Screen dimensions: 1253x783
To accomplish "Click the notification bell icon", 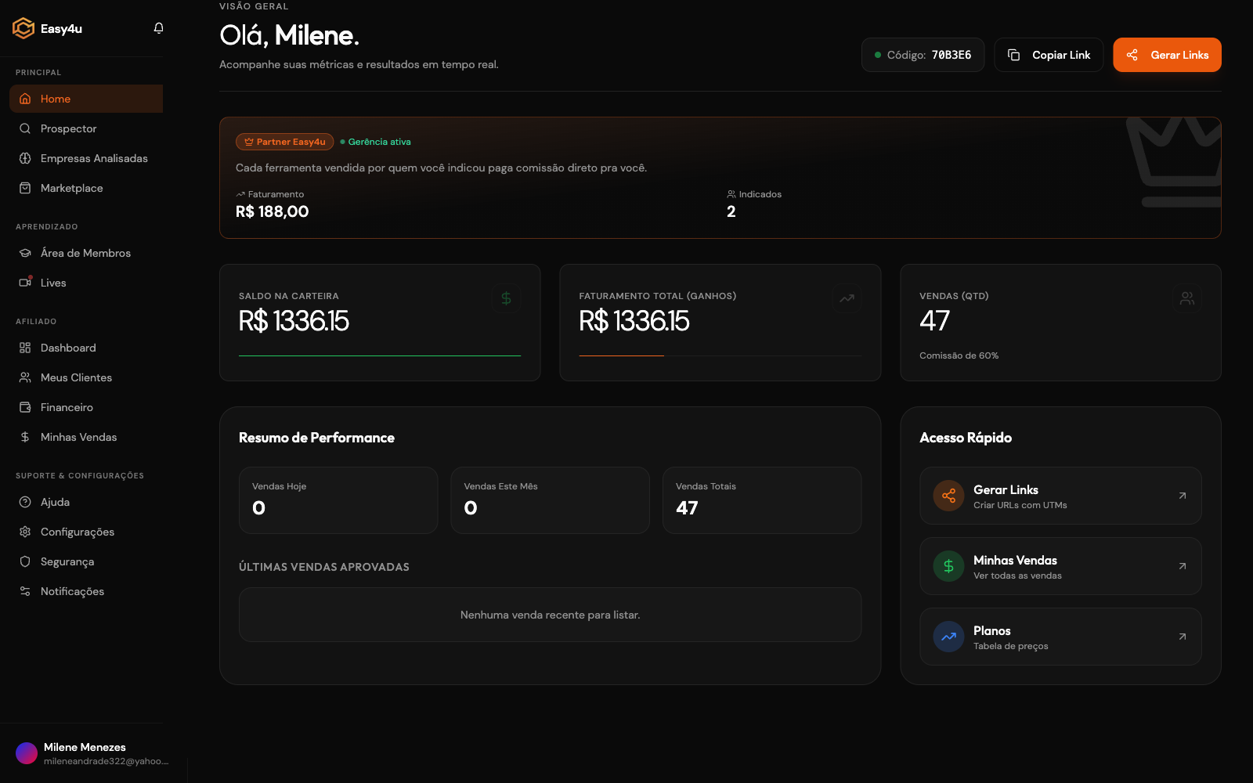I will click(x=159, y=28).
